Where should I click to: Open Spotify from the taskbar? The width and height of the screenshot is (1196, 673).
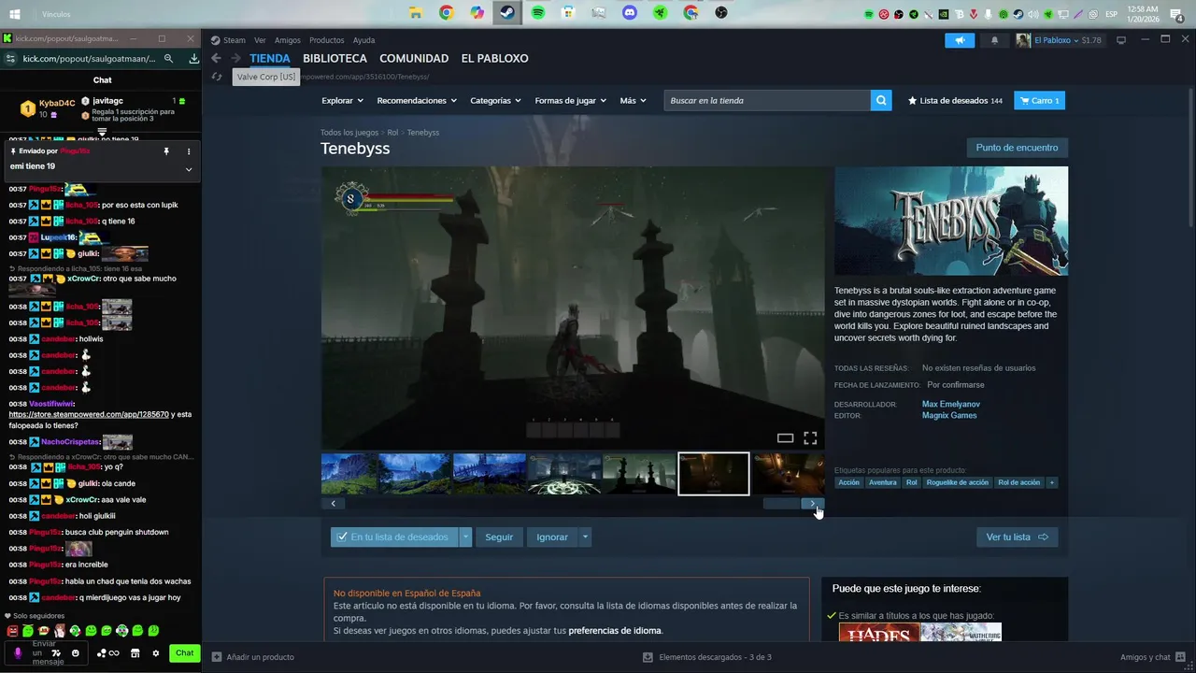pos(537,13)
